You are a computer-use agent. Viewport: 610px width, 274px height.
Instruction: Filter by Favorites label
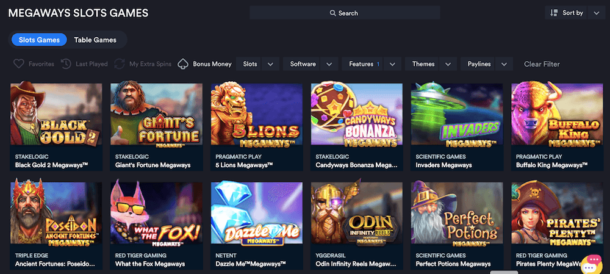coord(41,64)
